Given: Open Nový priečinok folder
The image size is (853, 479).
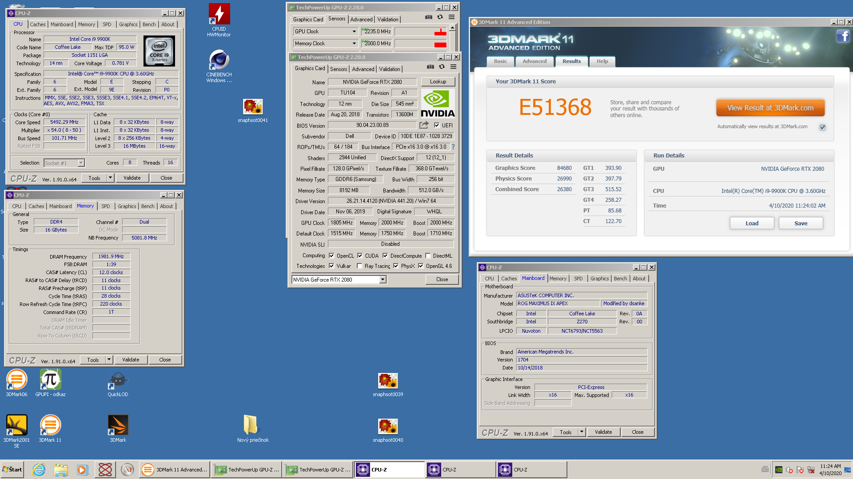Looking at the screenshot, I should click(253, 428).
